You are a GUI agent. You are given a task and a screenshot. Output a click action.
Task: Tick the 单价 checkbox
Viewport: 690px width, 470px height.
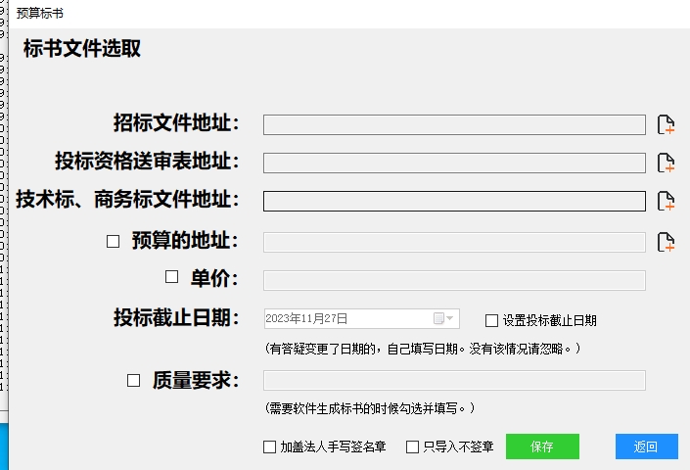click(171, 277)
